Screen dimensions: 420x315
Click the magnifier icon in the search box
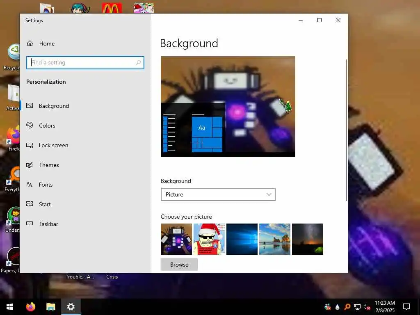pos(138,63)
